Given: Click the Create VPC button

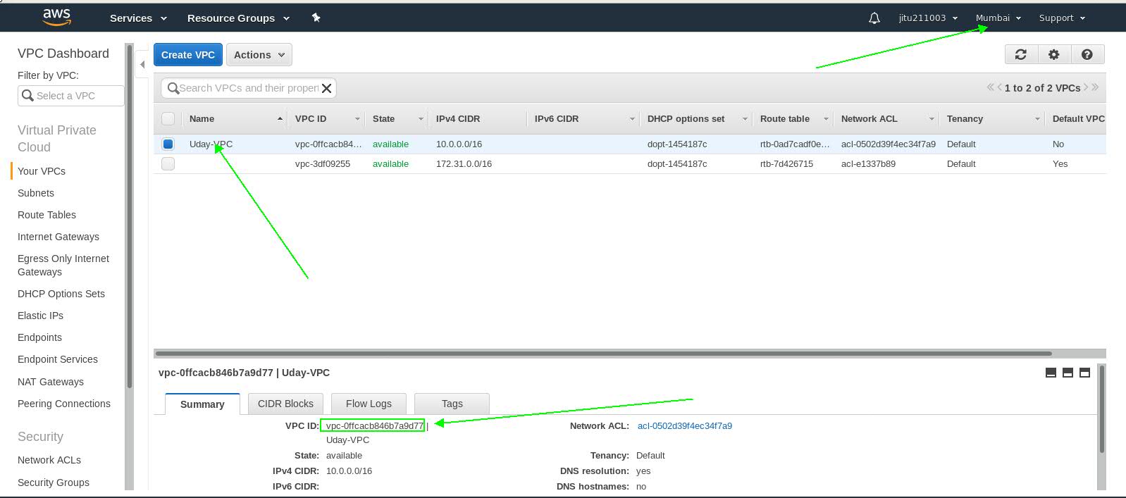Looking at the screenshot, I should coord(188,55).
